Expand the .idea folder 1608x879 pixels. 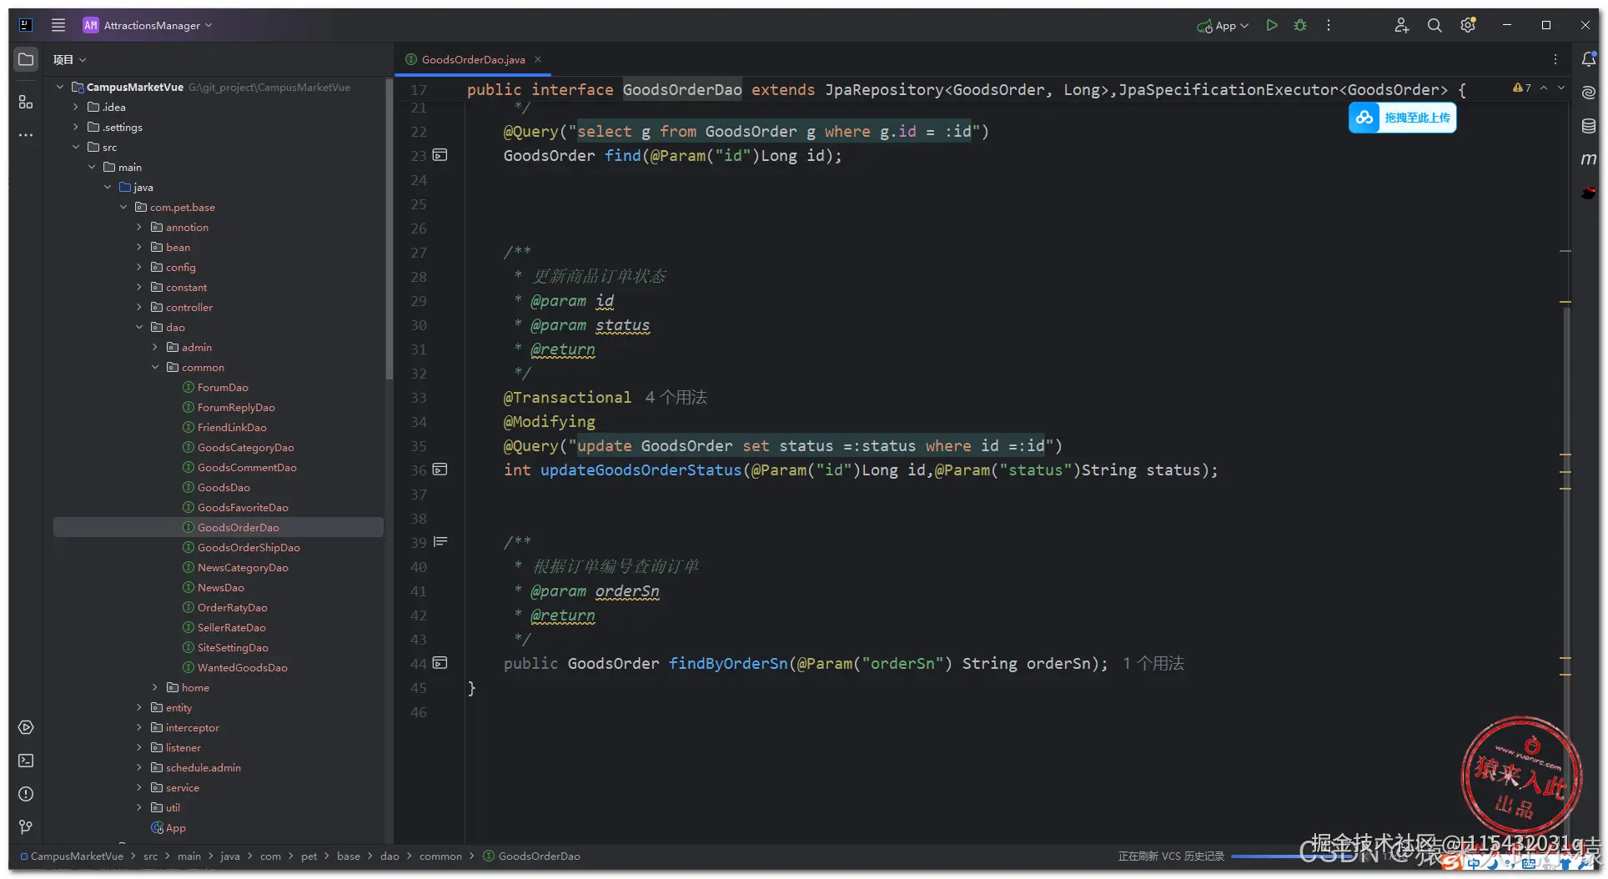point(76,107)
